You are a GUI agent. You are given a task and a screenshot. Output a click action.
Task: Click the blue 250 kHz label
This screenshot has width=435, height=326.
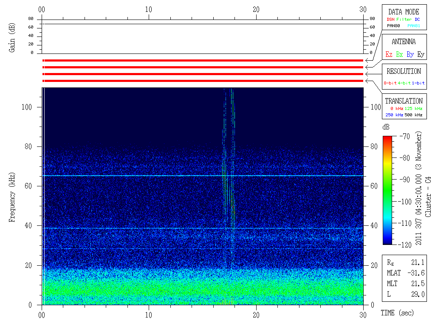394,115
